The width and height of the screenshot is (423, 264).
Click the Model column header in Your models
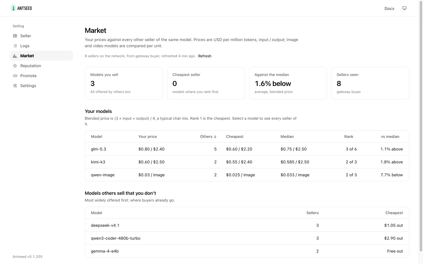tap(96, 137)
